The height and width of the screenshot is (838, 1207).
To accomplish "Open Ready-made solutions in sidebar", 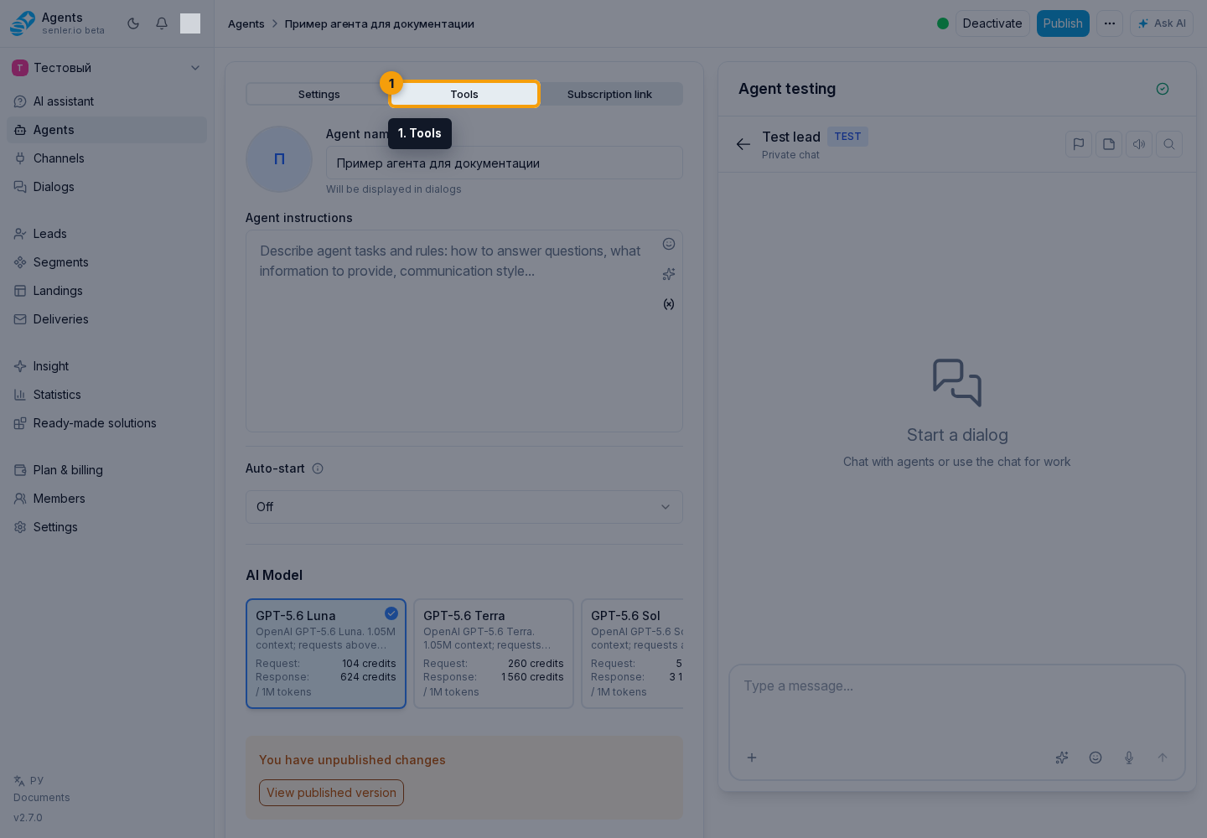I will click(x=106, y=423).
